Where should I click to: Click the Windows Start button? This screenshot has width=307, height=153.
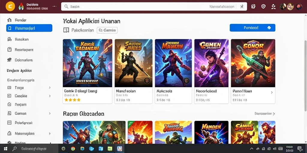(x=5, y=149)
